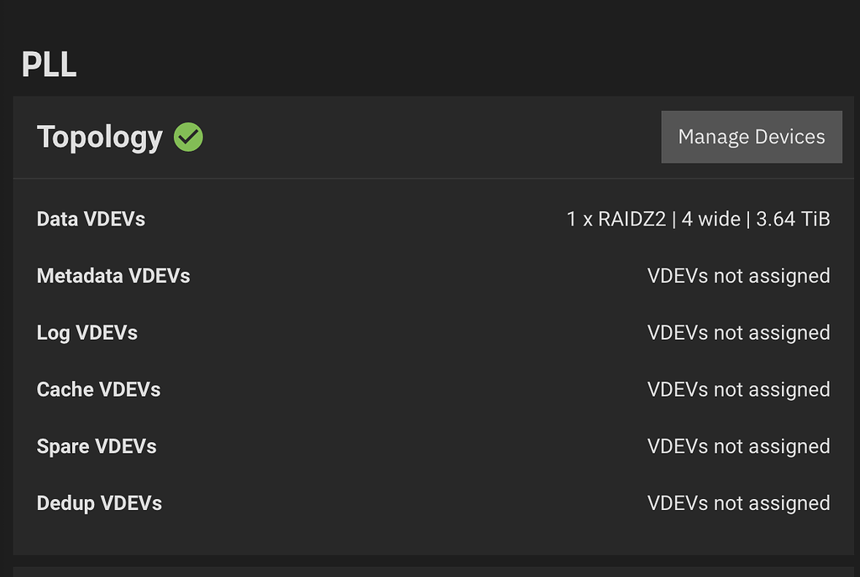Image resolution: width=860 pixels, height=577 pixels.
Task: Click the divider line under Topology header
Action: (x=433, y=179)
